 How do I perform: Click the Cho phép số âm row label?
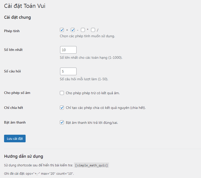(17, 93)
